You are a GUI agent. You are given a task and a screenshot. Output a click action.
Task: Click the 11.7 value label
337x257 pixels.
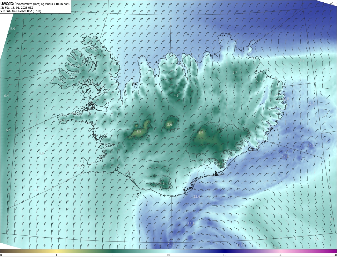click(311, 104)
